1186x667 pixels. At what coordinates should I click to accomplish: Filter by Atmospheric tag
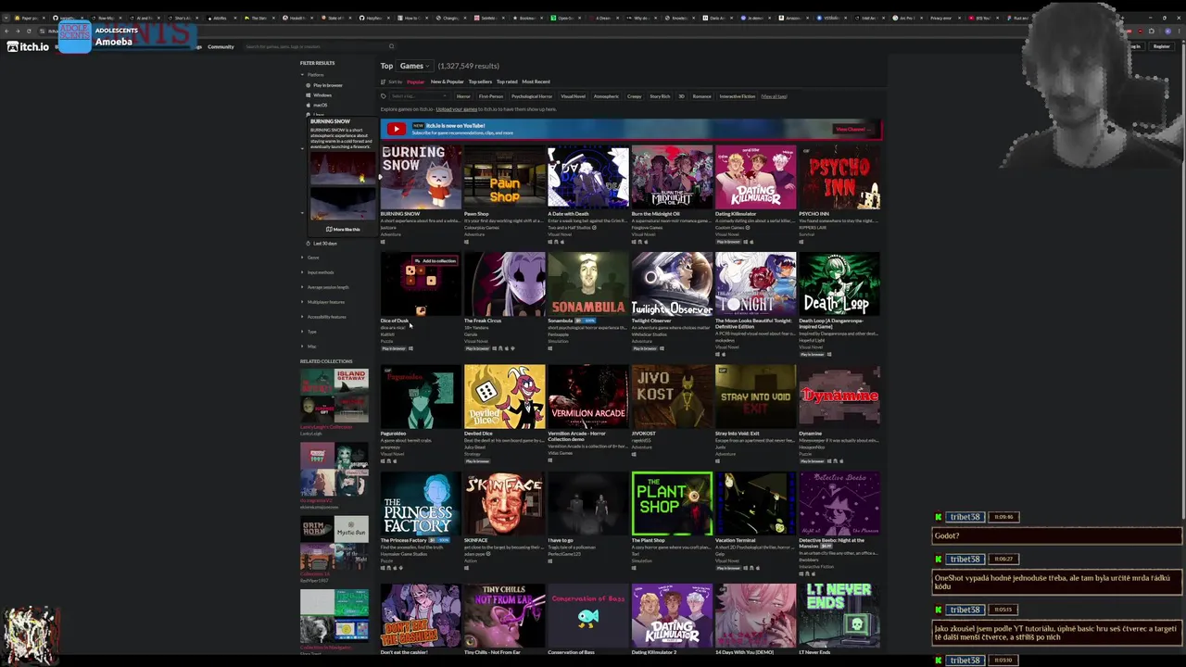click(x=606, y=96)
